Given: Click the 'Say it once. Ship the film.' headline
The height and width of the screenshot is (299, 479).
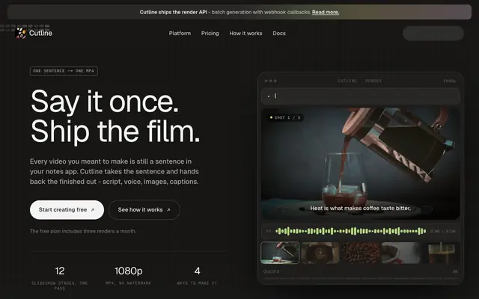Looking at the screenshot, I should (115, 116).
